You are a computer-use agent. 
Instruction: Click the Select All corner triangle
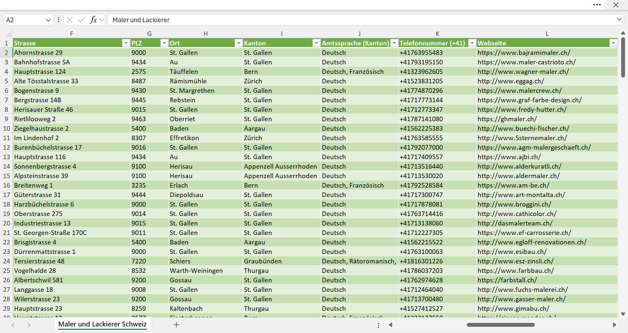[x=9, y=34]
